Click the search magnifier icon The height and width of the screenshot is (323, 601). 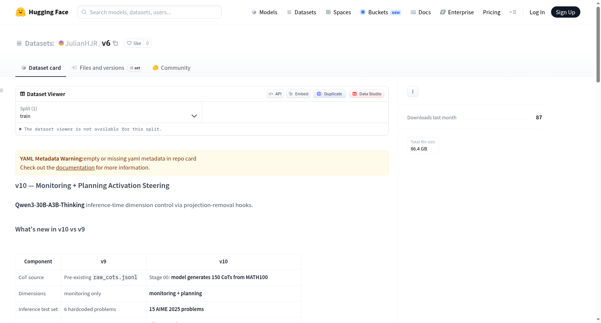pos(84,12)
